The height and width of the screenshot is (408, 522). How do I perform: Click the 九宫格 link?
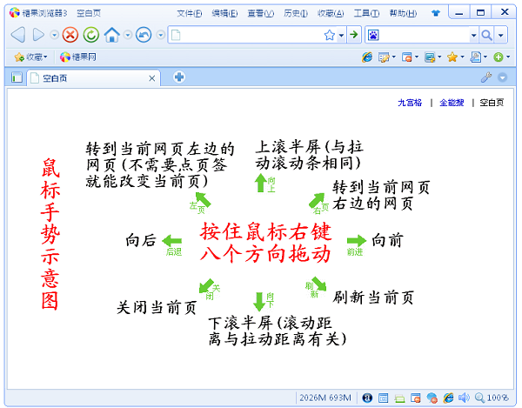(410, 102)
